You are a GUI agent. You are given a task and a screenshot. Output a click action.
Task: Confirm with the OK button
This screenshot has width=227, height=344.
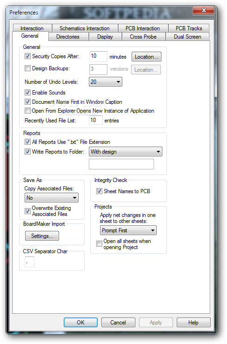[80, 322]
